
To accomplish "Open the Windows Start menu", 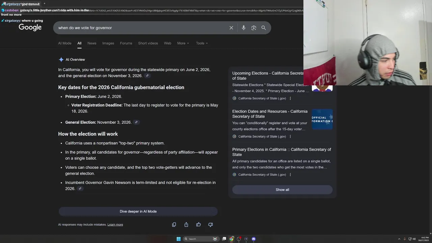I will coord(179,239).
